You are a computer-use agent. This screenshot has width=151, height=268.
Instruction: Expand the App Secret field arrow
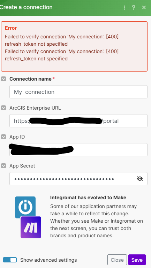click(x=3, y=166)
